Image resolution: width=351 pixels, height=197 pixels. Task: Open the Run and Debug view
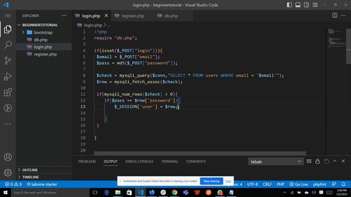coord(8,77)
